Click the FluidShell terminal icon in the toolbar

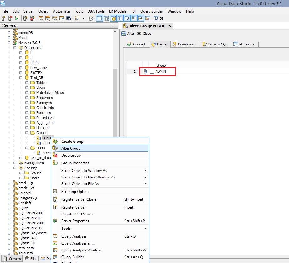tap(69, 18)
